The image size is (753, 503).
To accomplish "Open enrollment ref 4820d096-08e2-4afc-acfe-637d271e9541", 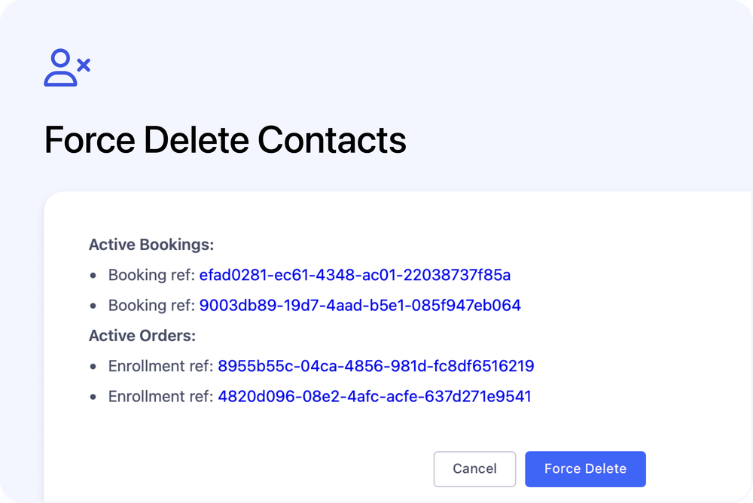I will coord(373,396).
